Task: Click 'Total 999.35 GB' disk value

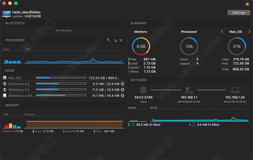Action: (235, 69)
